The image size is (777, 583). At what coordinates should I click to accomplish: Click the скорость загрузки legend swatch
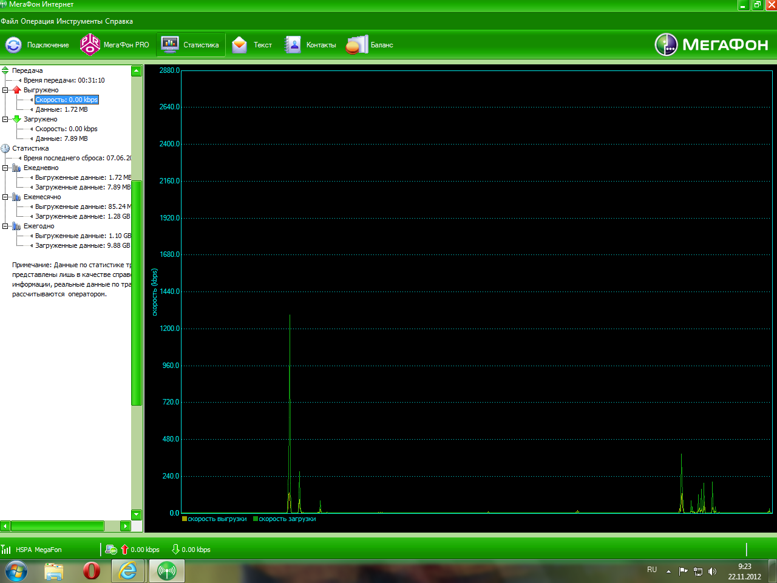pos(256,519)
